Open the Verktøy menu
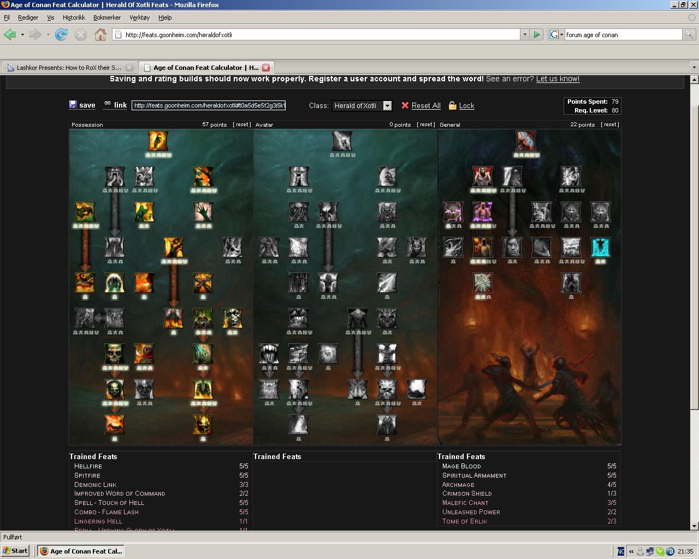Viewport: 699px width, 559px height. coord(139,17)
